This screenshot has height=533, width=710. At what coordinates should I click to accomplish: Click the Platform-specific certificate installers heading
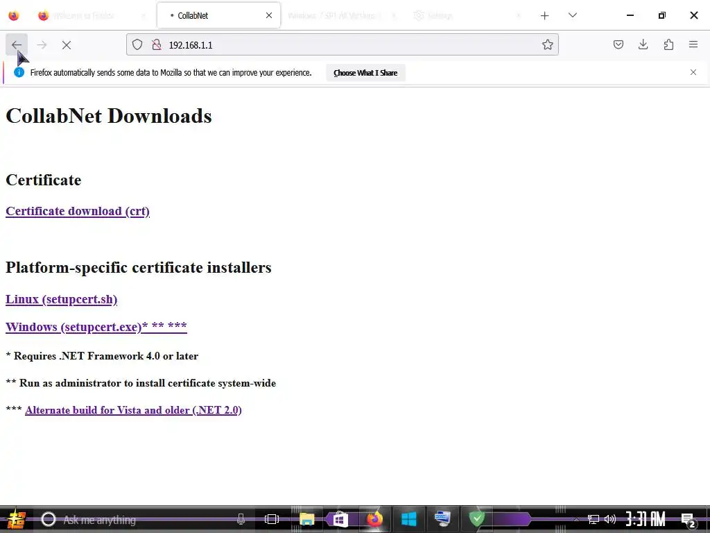[139, 267]
